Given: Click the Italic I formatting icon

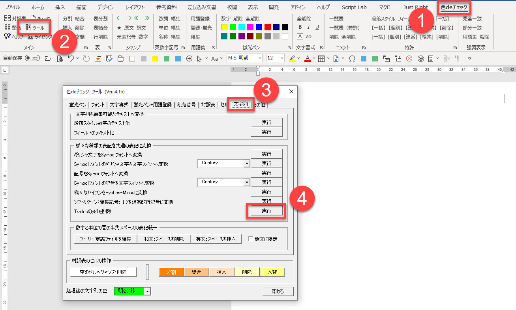Looking at the screenshot, I should [x=308, y=27].
